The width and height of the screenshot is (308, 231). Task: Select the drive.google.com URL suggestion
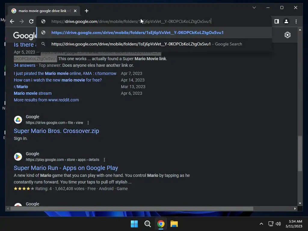tap(154, 32)
